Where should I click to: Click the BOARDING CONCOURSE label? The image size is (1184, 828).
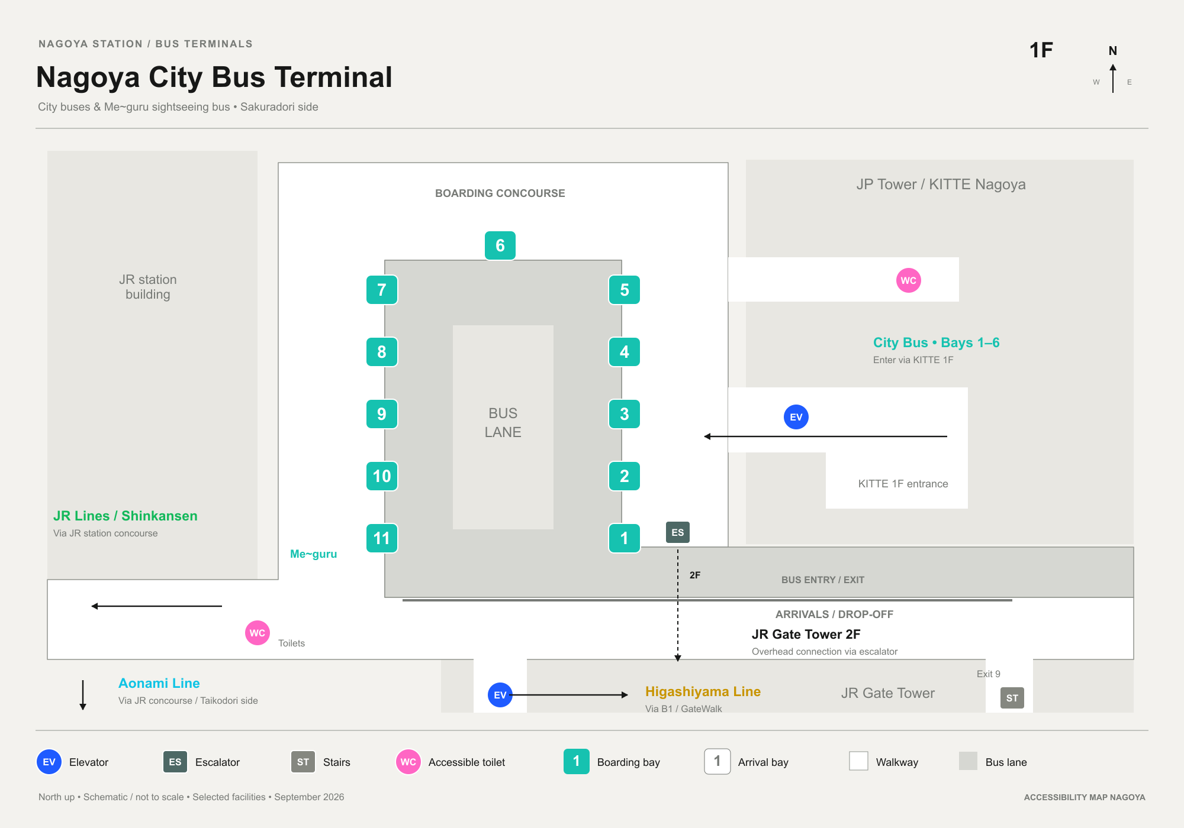point(500,193)
